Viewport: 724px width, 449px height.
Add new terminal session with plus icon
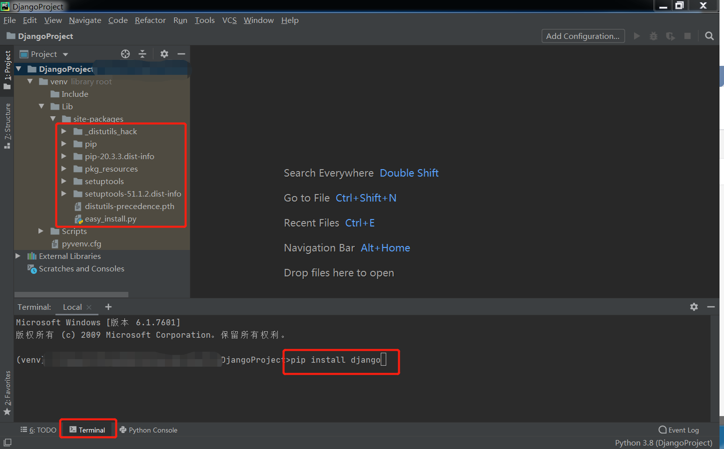point(108,307)
